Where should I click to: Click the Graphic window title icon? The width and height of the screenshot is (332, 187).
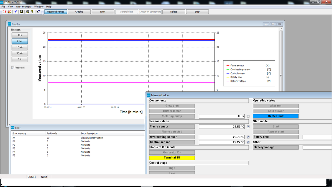click(9, 24)
